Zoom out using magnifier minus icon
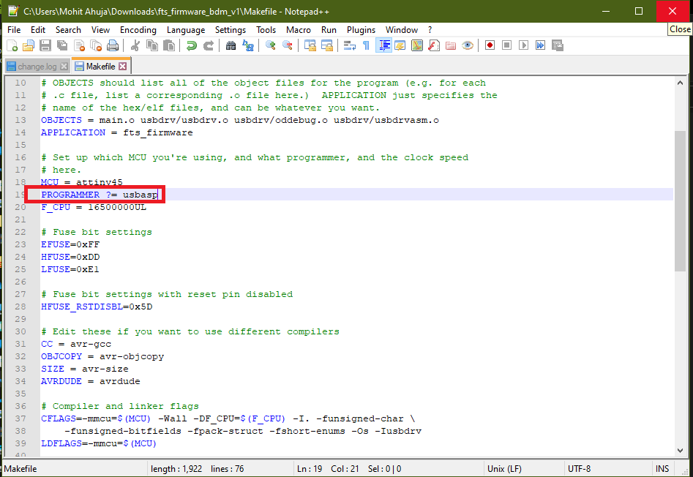 tap(288, 45)
